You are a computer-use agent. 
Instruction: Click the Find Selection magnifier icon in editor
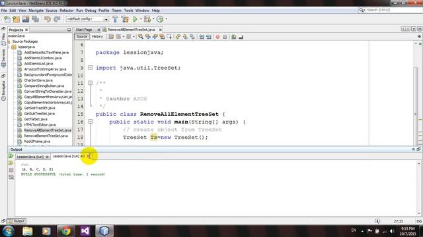tap(141, 37)
